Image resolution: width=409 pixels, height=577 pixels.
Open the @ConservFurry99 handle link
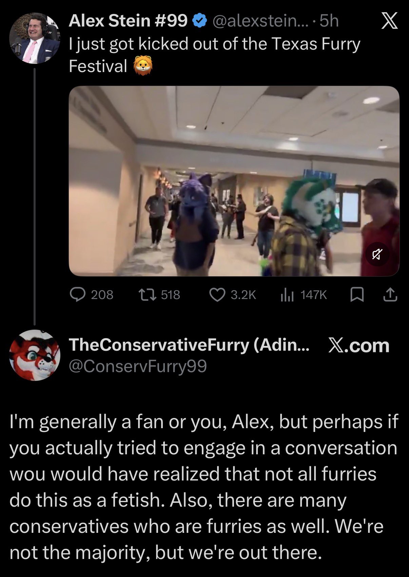click(x=138, y=366)
